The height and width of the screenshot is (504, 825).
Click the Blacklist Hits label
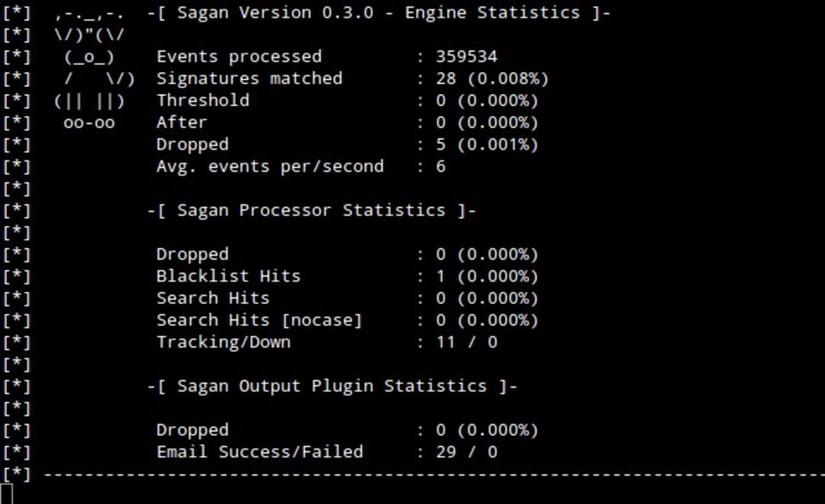(x=228, y=276)
